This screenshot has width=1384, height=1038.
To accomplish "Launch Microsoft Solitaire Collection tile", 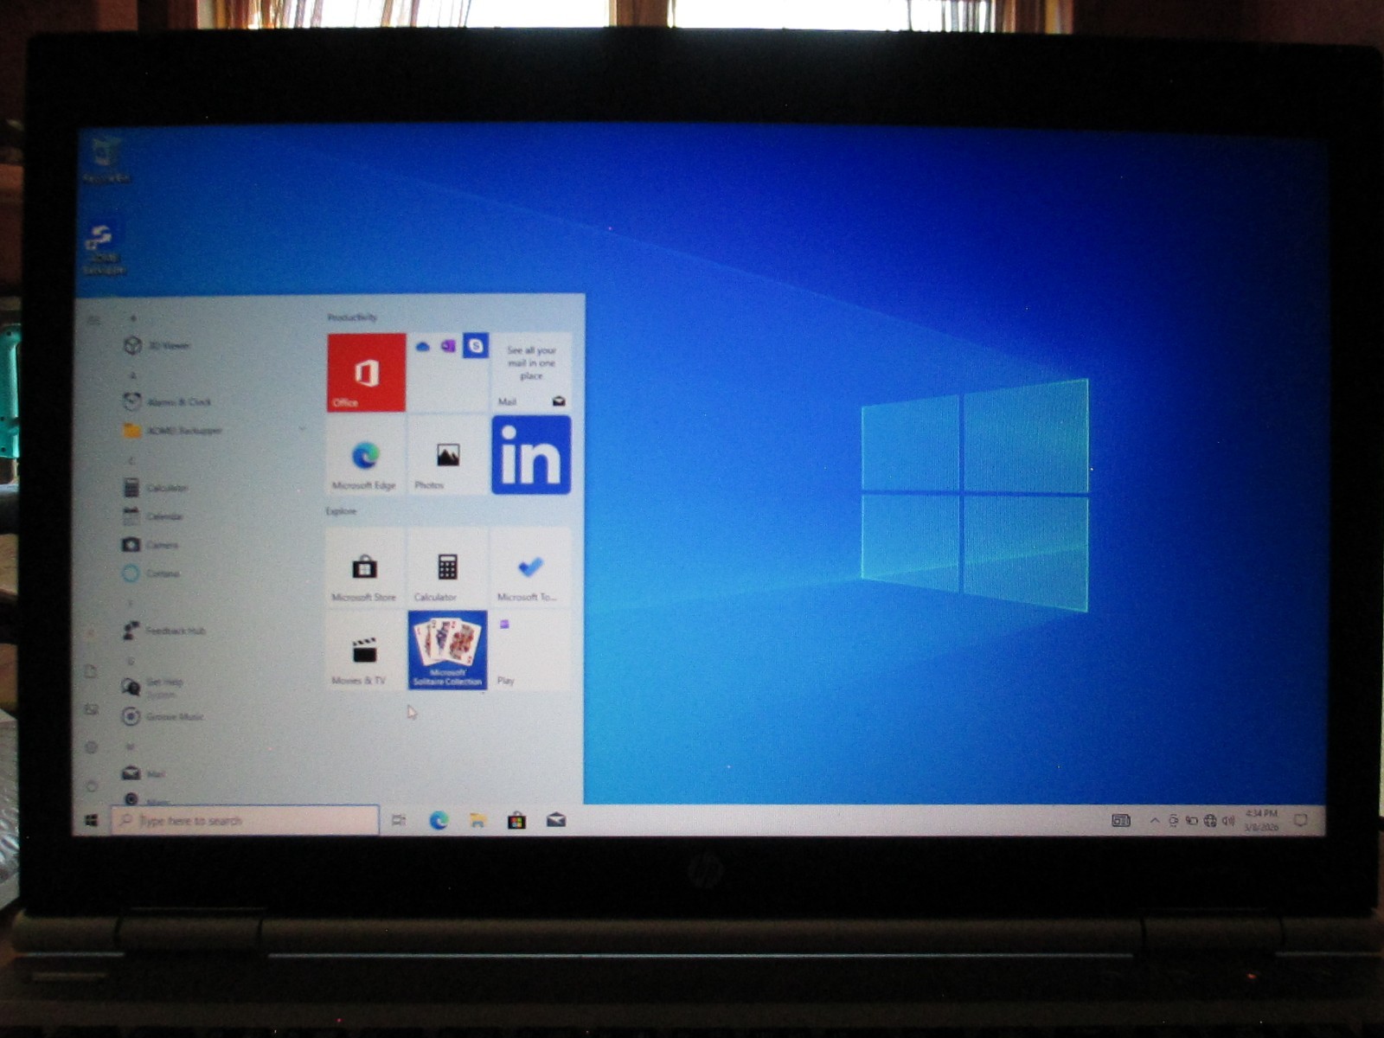I will click(447, 650).
